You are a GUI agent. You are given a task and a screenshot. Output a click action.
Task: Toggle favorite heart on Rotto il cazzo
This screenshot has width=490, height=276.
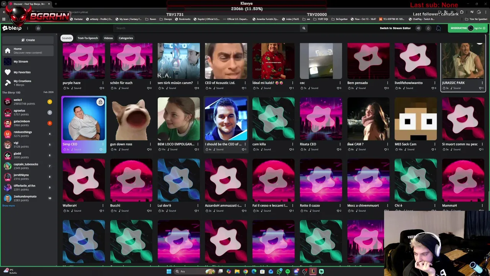tap(338, 211)
